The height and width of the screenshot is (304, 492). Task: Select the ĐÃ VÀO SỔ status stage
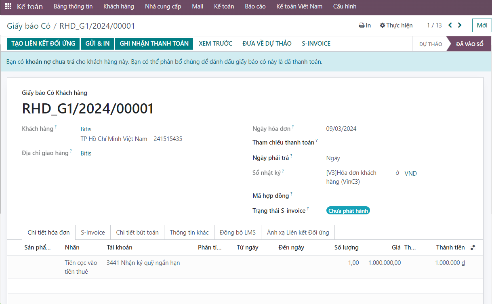click(469, 44)
